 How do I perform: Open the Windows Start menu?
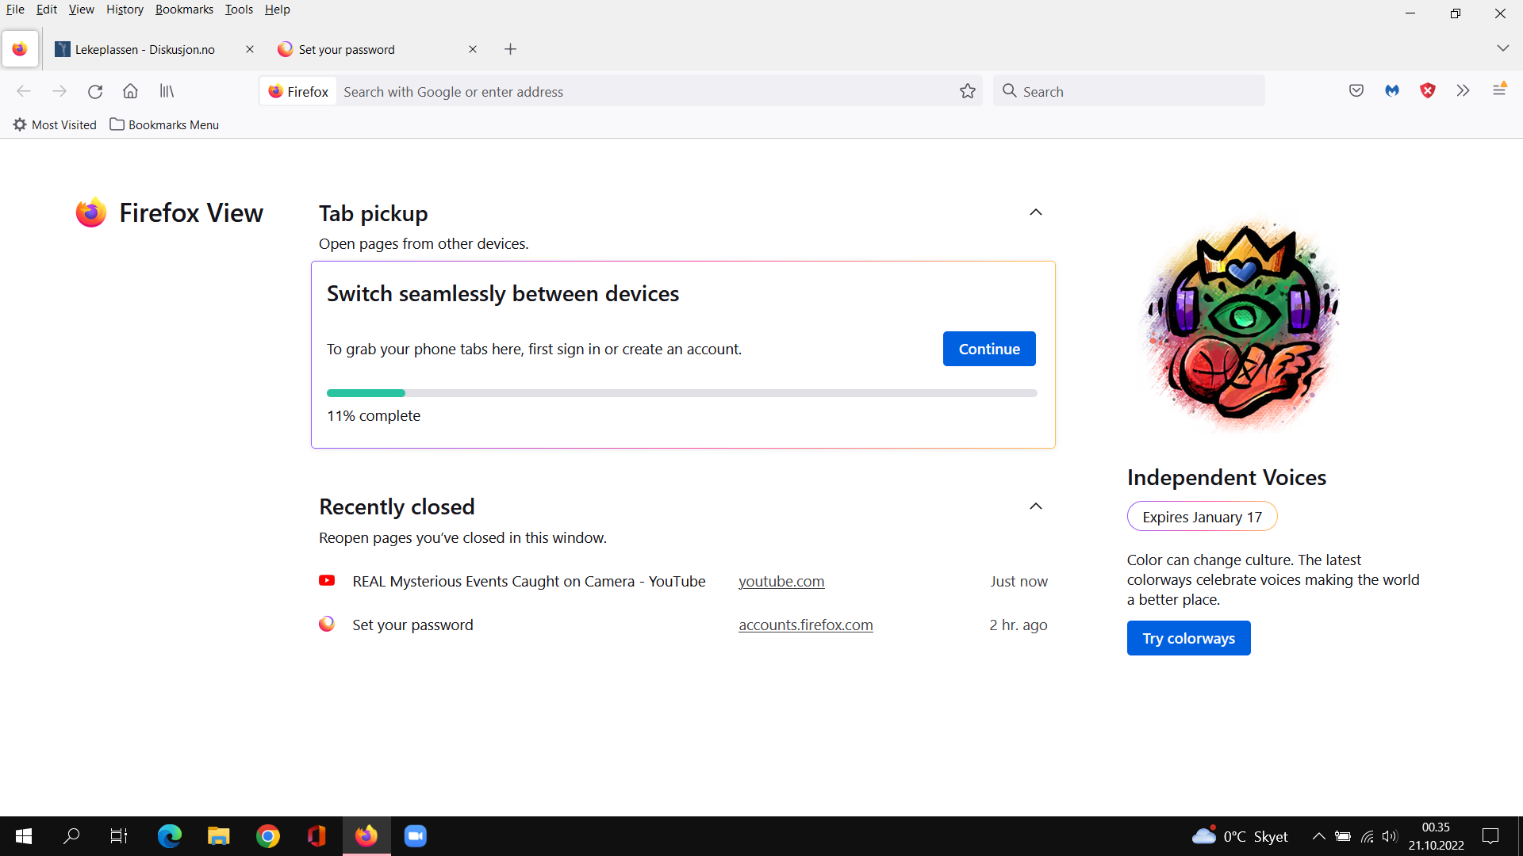(x=24, y=836)
